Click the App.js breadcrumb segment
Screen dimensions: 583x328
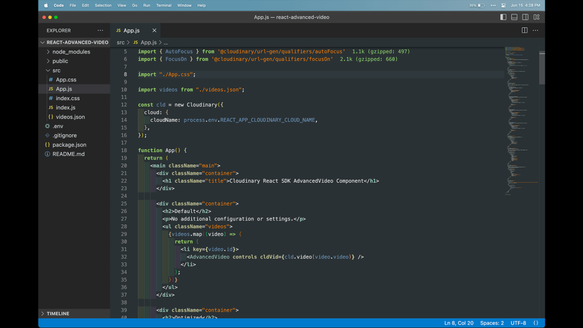[x=149, y=42]
